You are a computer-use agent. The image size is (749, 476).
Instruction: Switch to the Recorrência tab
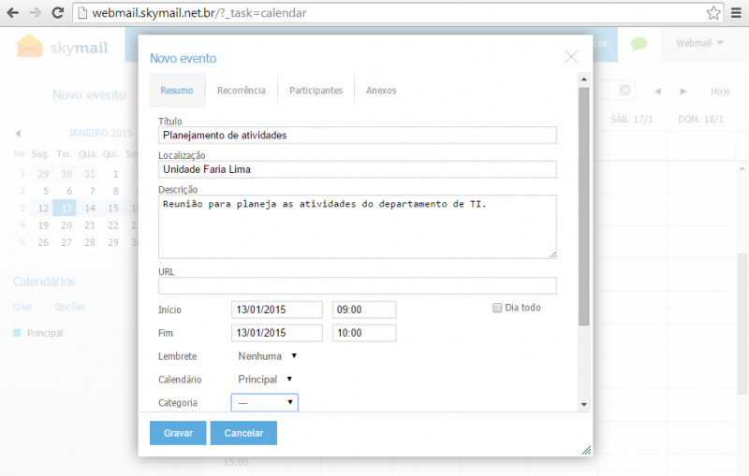pyautogui.click(x=242, y=90)
